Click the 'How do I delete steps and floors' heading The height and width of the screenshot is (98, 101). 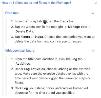tap(36, 3)
